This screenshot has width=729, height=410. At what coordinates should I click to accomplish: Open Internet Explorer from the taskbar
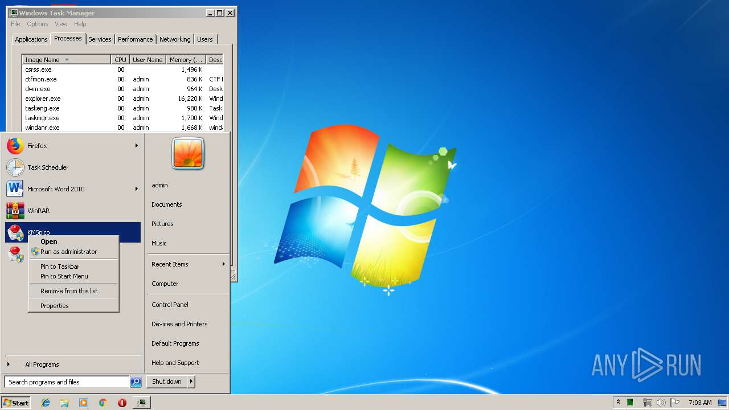tap(46, 403)
